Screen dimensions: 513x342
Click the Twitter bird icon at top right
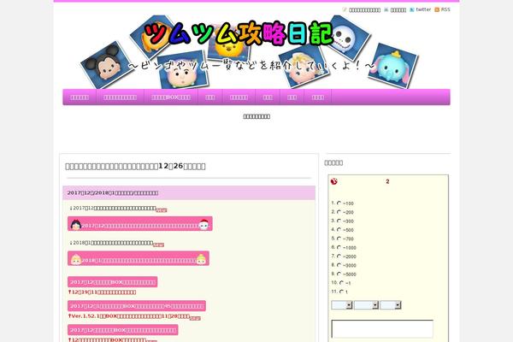point(411,9)
